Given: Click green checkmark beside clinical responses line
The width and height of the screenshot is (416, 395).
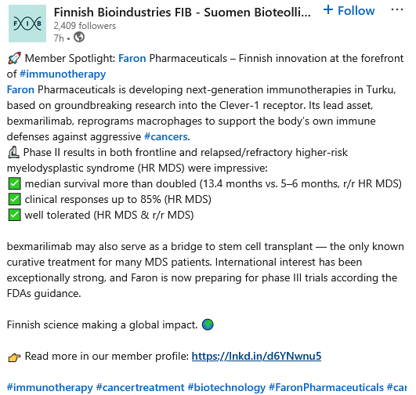Looking at the screenshot, I should click(14, 199).
